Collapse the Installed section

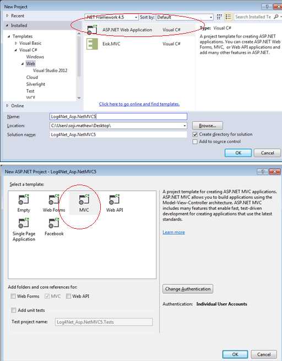(7, 25)
